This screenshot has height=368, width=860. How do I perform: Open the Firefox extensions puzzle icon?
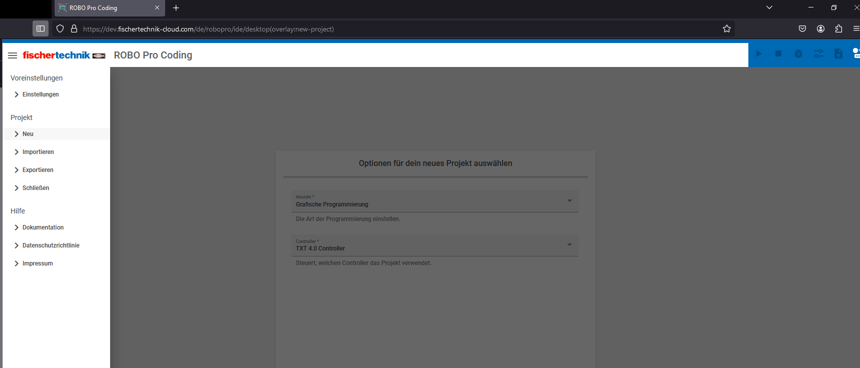pyautogui.click(x=838, y=29)
